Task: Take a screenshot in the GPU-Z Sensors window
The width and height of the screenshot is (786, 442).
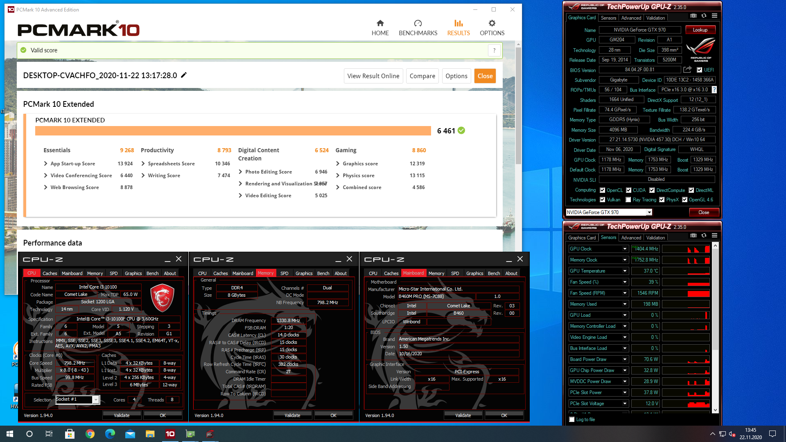Action: (693, 236)
